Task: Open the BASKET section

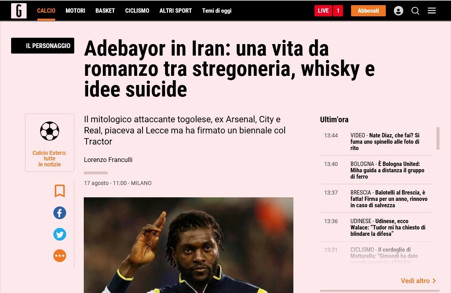Action: click(x=105, y=11)
